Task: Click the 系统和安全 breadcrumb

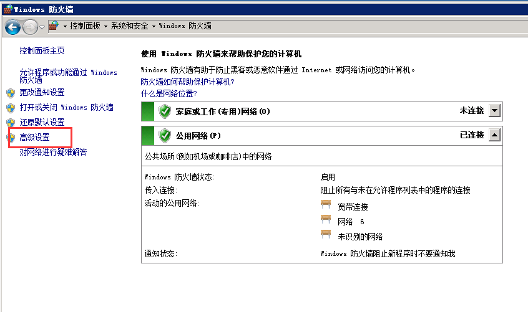Action: pyautogui.click(x=129, y=26)
